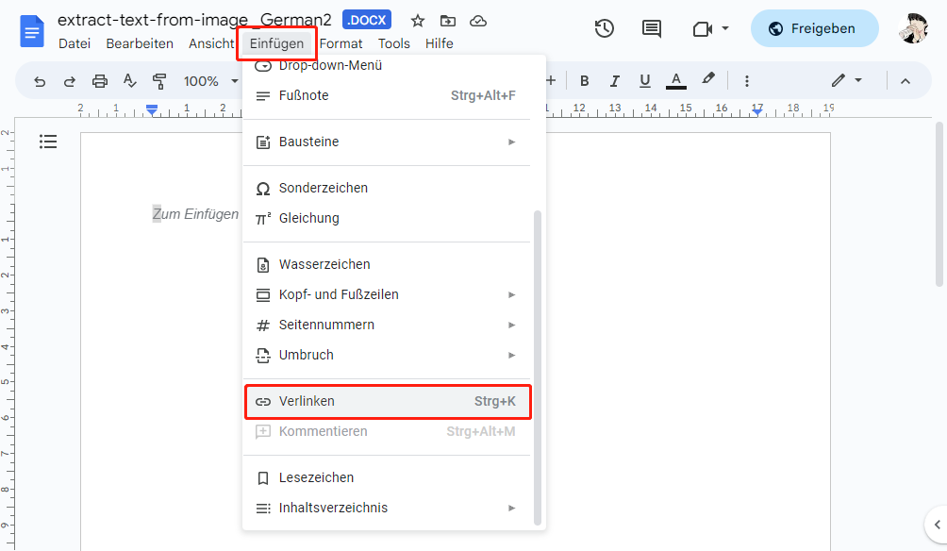
Task: Click the cloud document status icon
Action: point(478,21)
